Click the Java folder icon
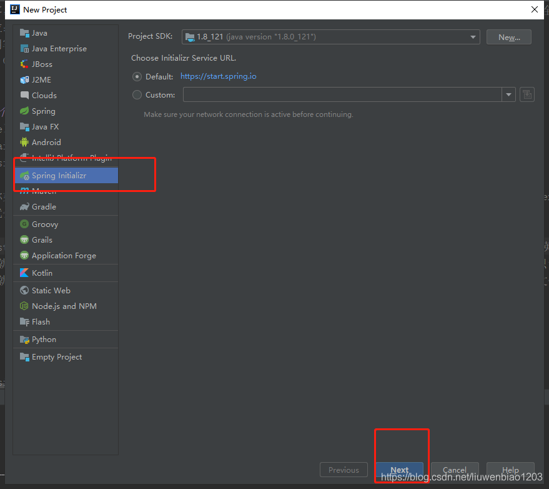The width and height of the screenshot is (549, 489). pos(24,33)
